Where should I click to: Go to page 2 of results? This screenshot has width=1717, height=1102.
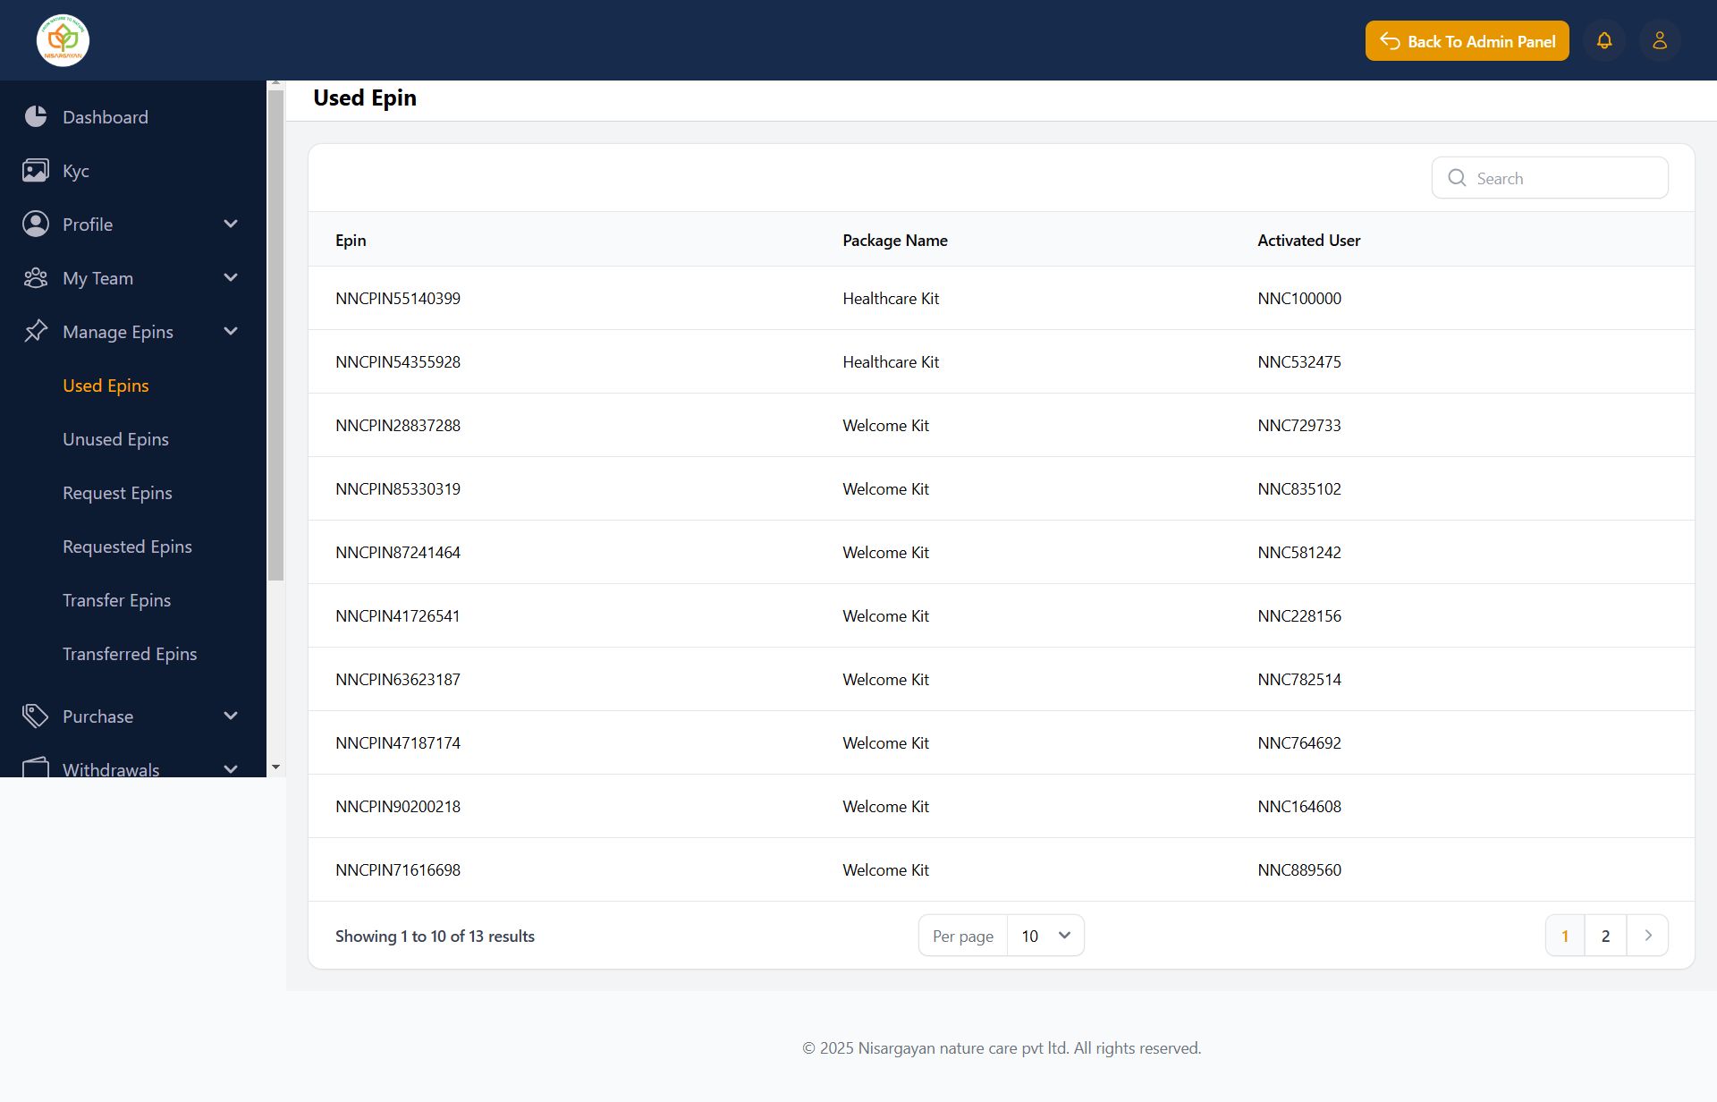[1605, 936]
